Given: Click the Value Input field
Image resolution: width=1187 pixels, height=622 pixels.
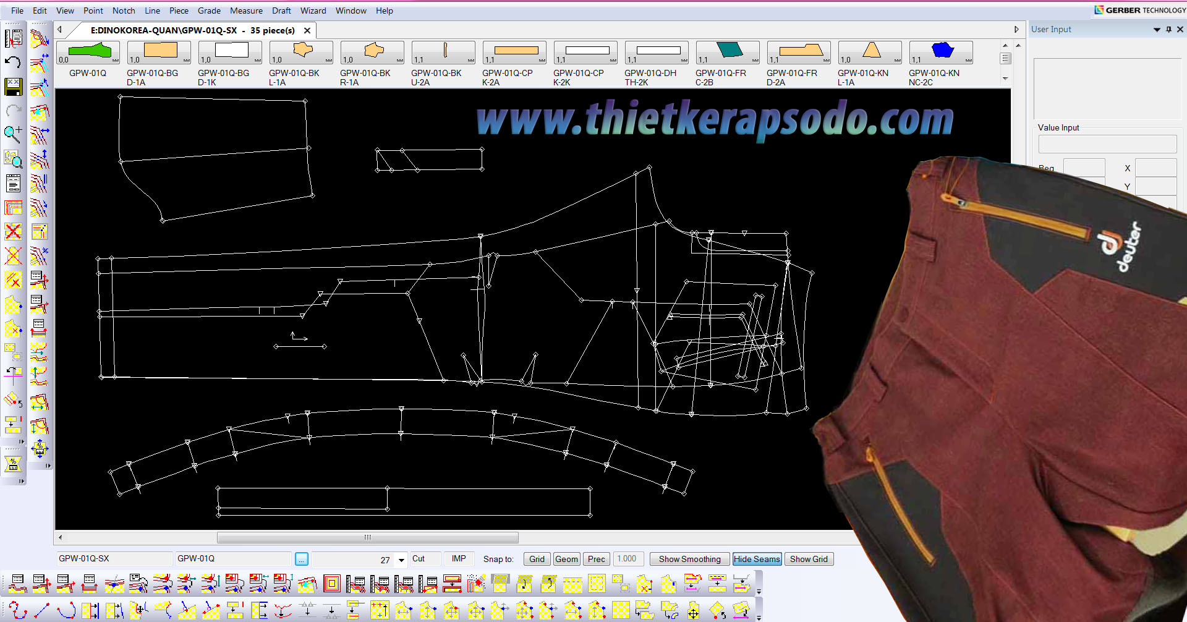Looking at the screenshot, I should click(x=1107, y=144).
